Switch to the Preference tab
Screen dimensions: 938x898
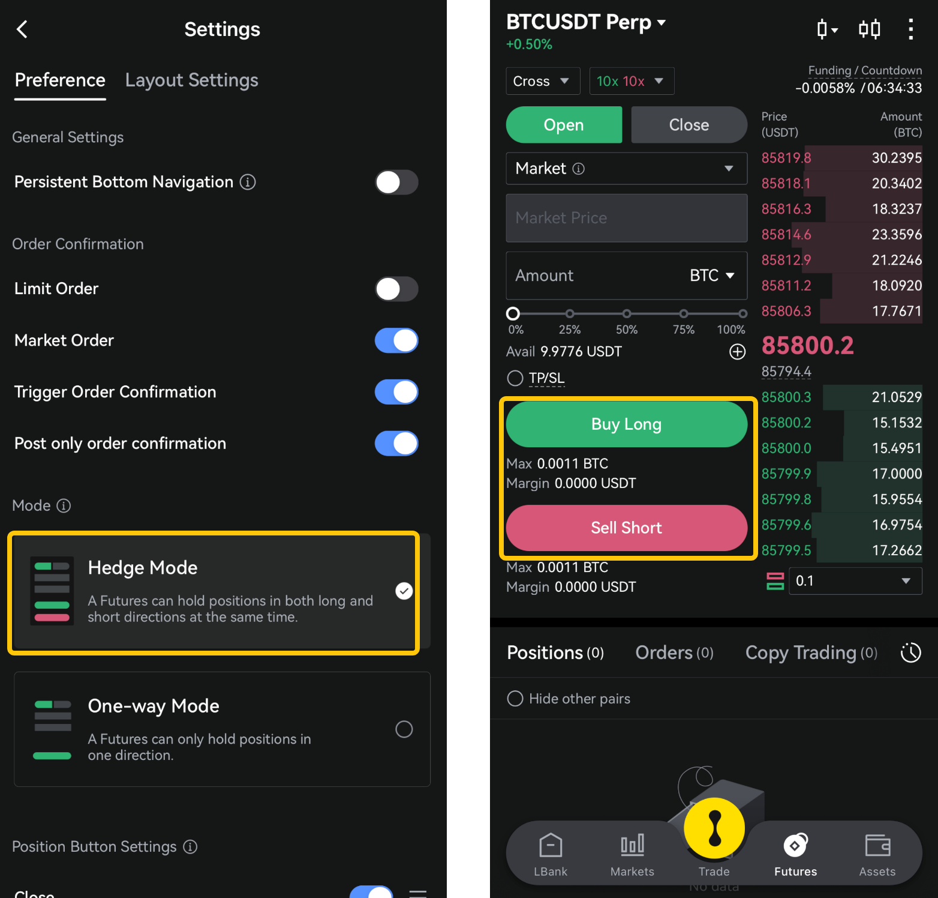60,80
